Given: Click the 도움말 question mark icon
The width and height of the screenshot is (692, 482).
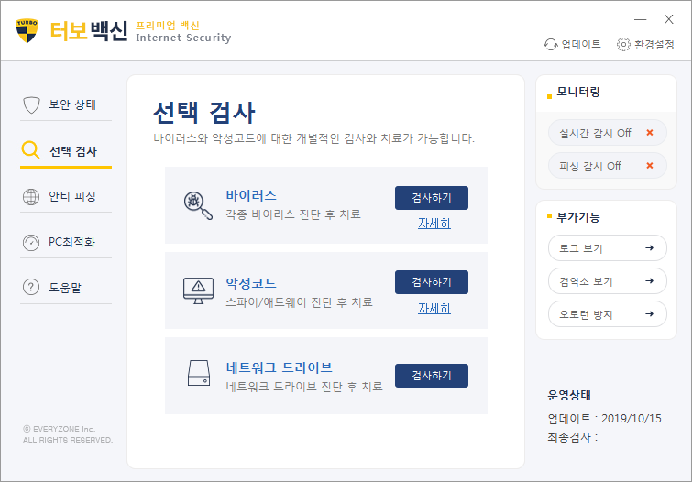Looking at the screenshot, I should [x=31, y=288].
